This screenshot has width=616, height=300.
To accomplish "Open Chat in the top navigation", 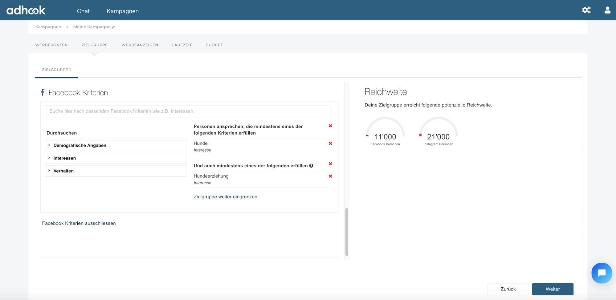I will tap(83, 11).
